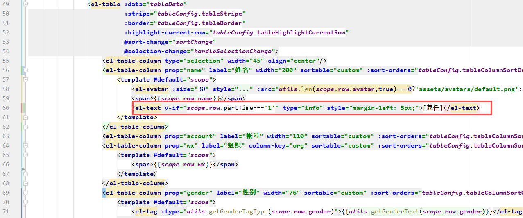The width and height of the screenshot is (523, 218).
Task: Fold the template block on line 70
Action: [25, 202]
